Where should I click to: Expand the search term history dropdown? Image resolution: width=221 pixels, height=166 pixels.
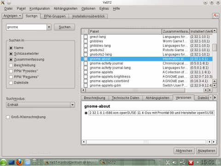coord(49,27)
